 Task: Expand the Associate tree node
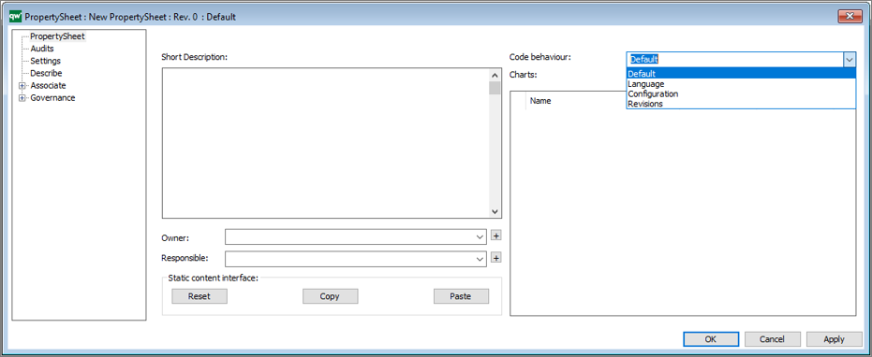pos(22,85)
